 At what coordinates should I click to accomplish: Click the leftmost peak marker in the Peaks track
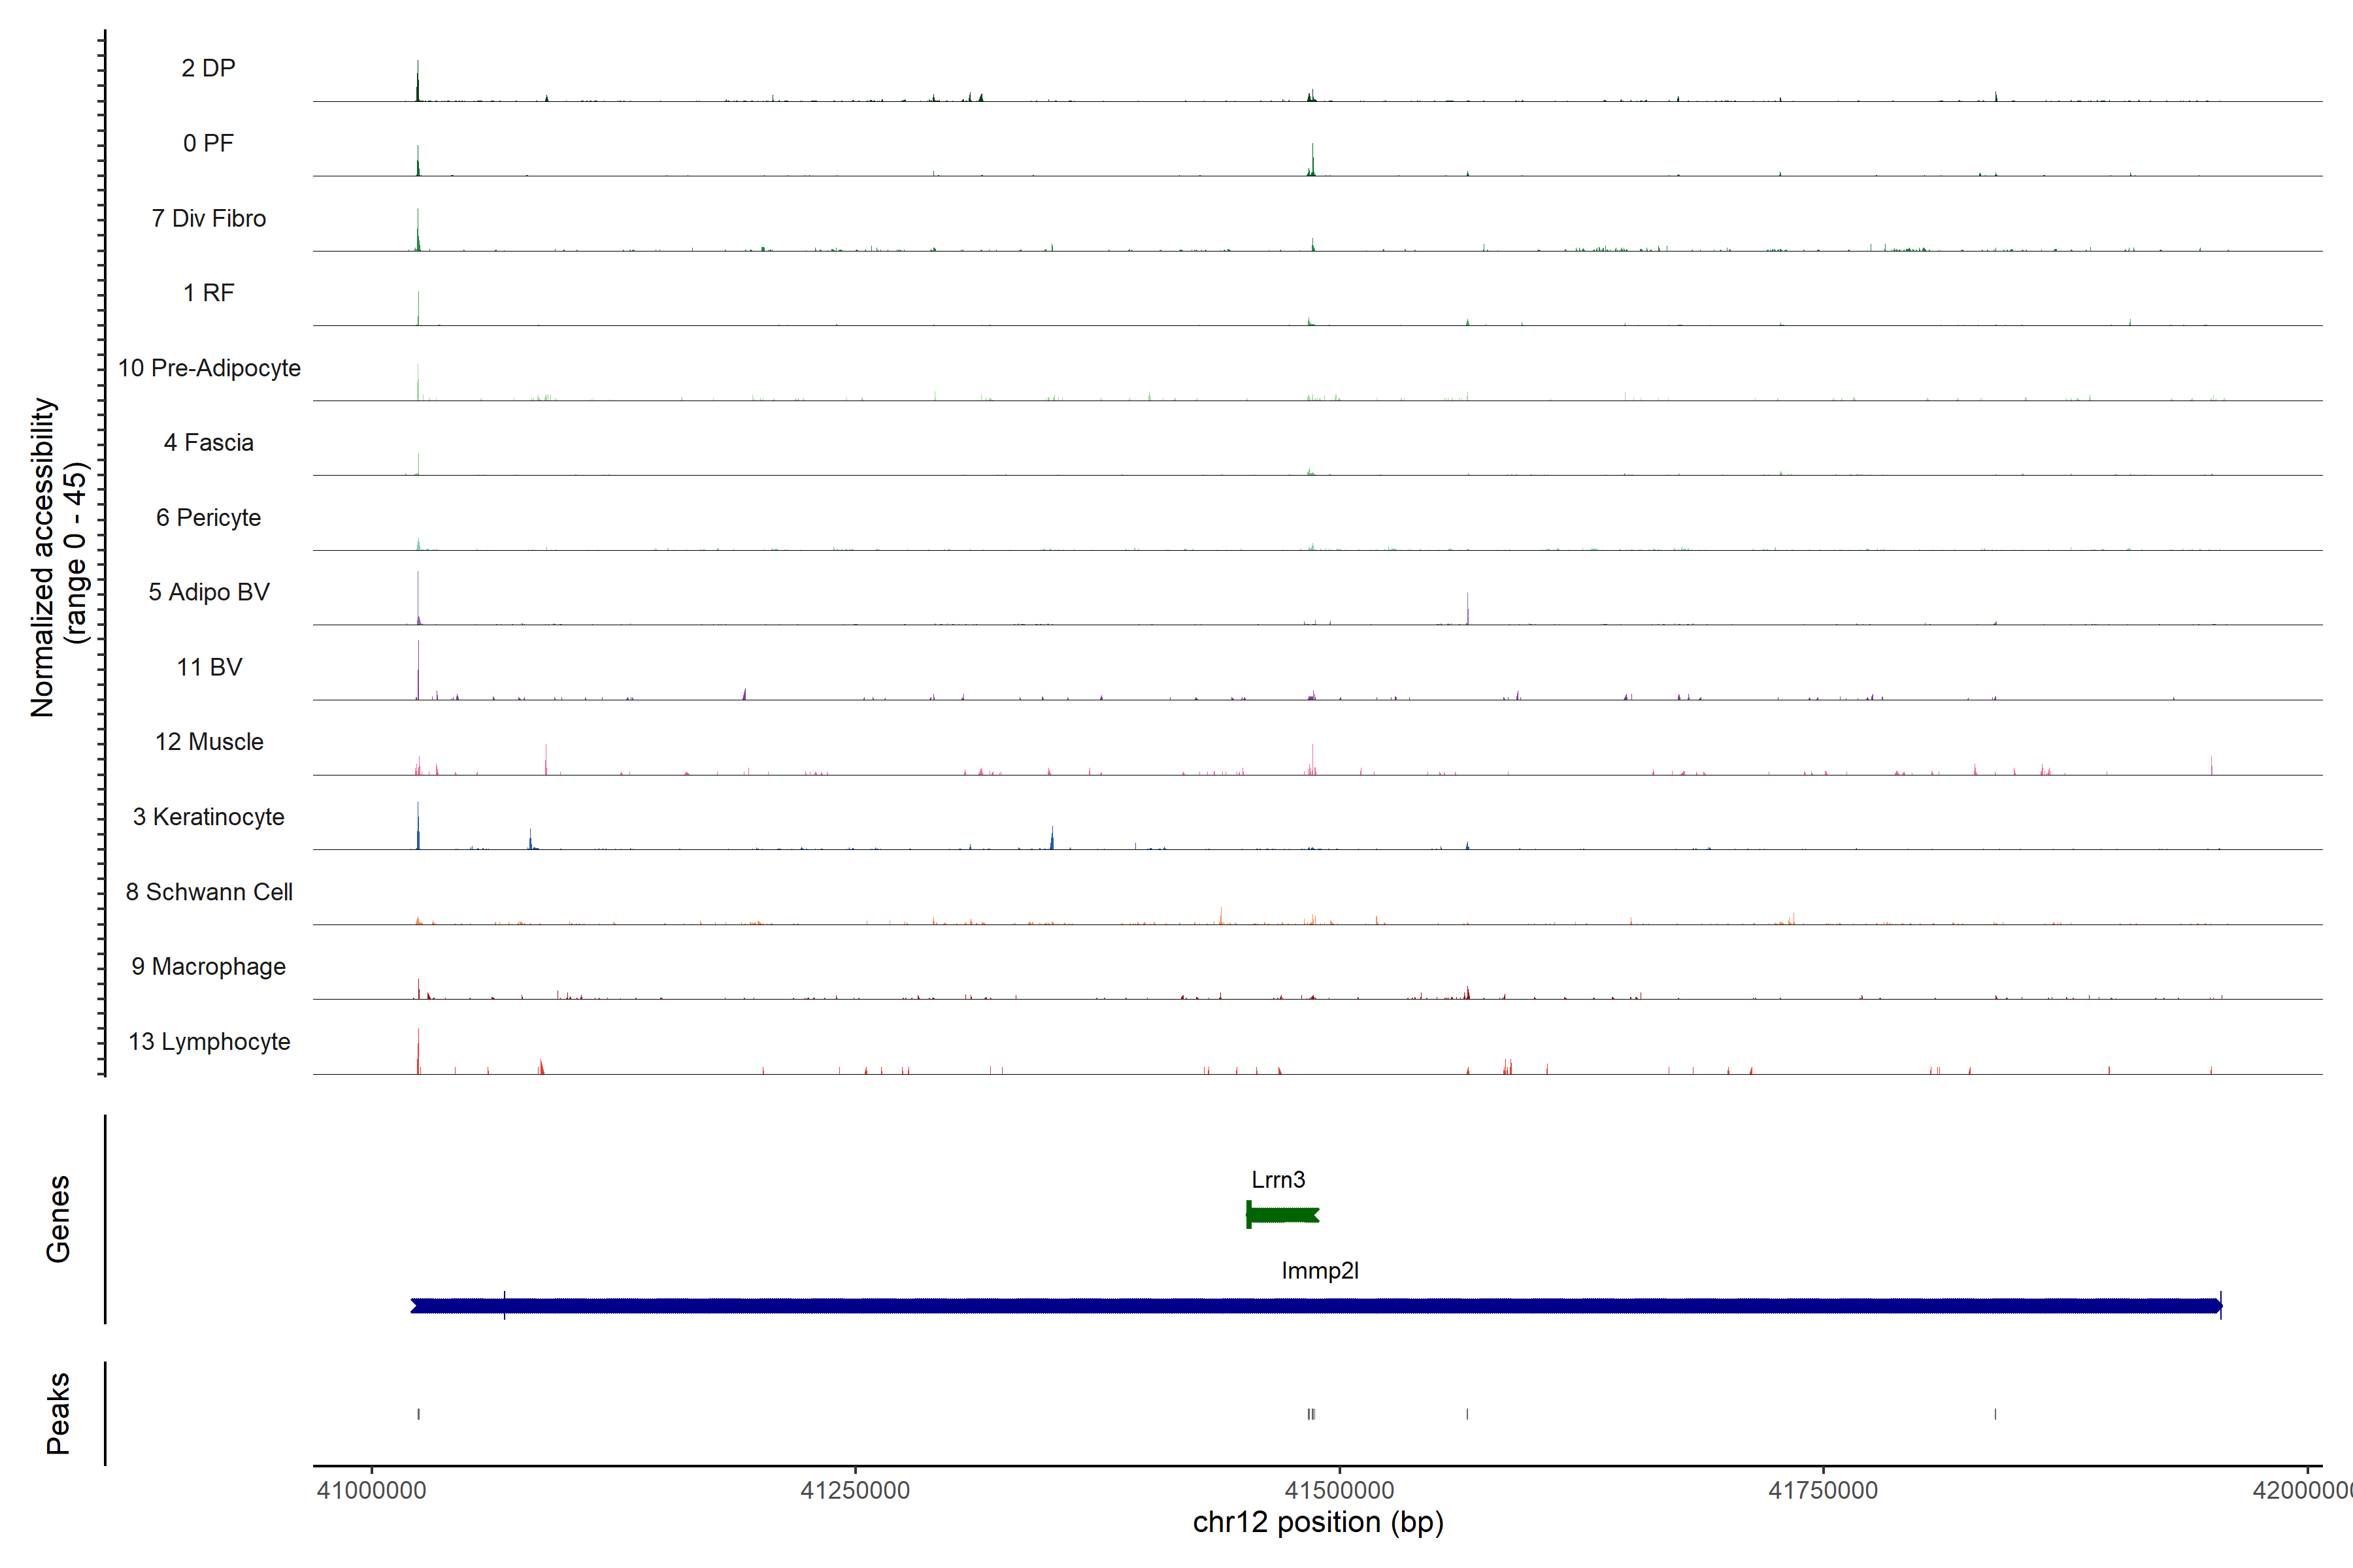click(418, 1414)
